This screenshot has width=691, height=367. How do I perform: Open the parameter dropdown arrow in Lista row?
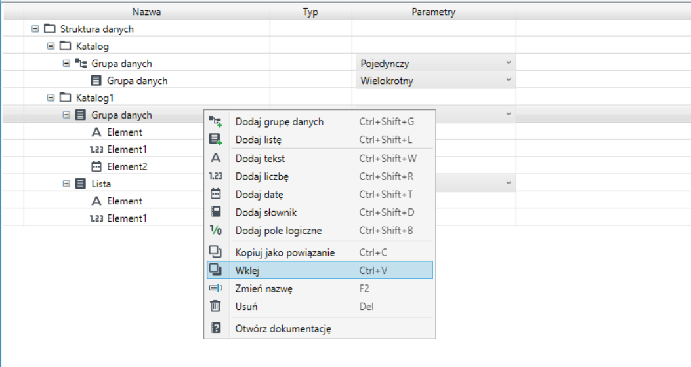pyautogui.click(x=509, y=183)
